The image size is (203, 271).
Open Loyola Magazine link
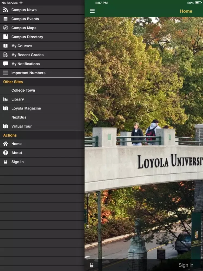(x=42, y=108)
